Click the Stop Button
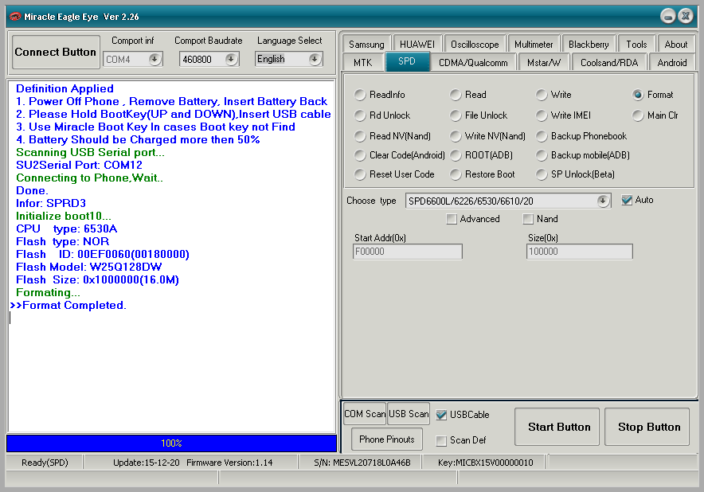Viewport: 704px width, 492px height. [x=647, y=427]
